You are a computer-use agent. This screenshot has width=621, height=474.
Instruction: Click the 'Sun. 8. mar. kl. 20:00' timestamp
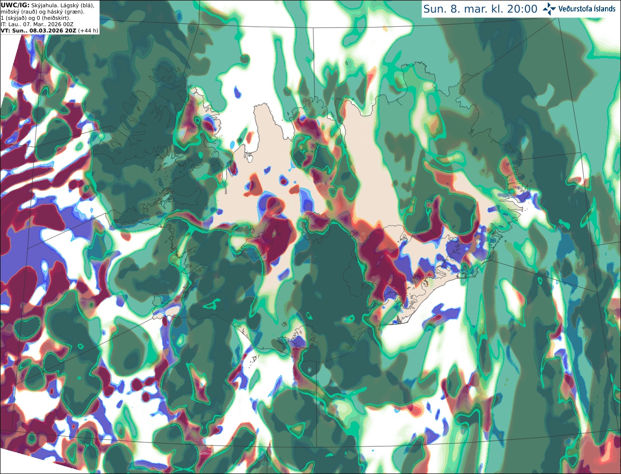[x=480, y=9]
